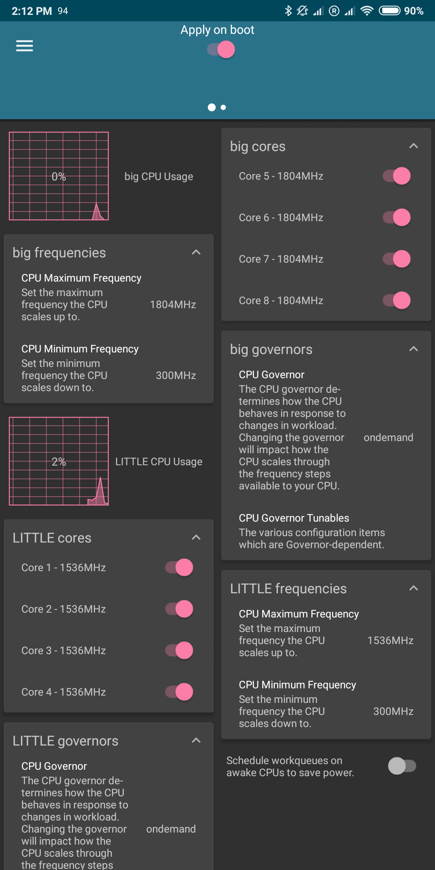Image resolution: width=435 pixels, height=870 pixels.
Task: Open big CPU Maximum Frequency setting
Action: coord(109,297)
